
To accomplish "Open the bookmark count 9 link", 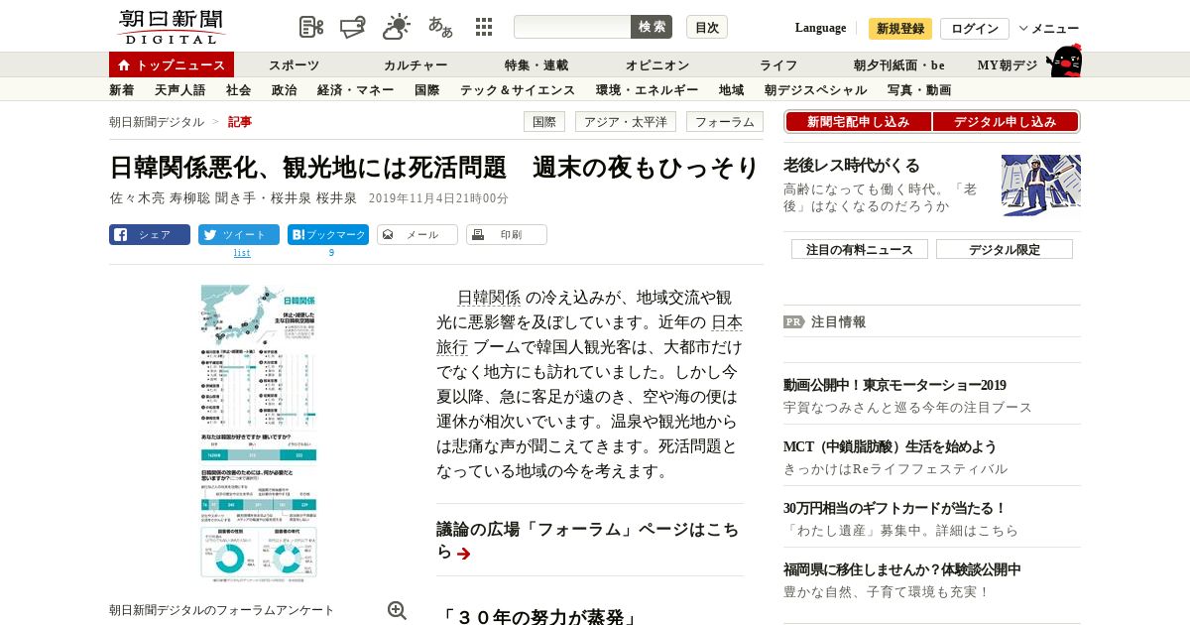I will 331,253.
